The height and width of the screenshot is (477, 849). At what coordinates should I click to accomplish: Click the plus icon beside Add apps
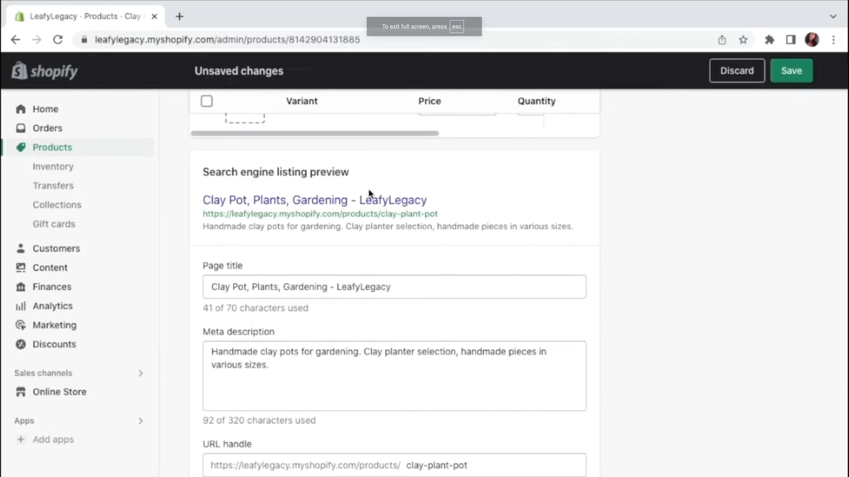[21, 440]
